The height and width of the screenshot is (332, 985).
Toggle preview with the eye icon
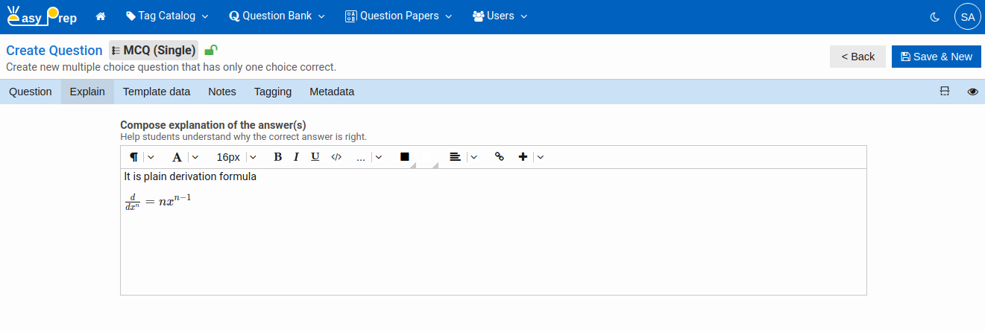[x=972, y=92]
